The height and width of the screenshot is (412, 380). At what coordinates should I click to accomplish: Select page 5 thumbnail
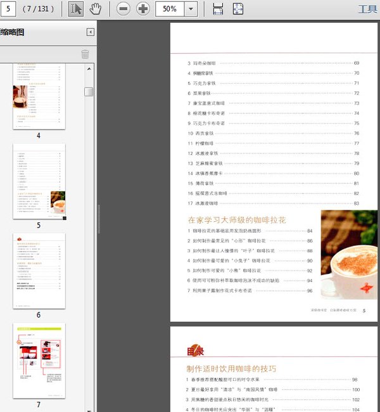click(x=39, y=181)
